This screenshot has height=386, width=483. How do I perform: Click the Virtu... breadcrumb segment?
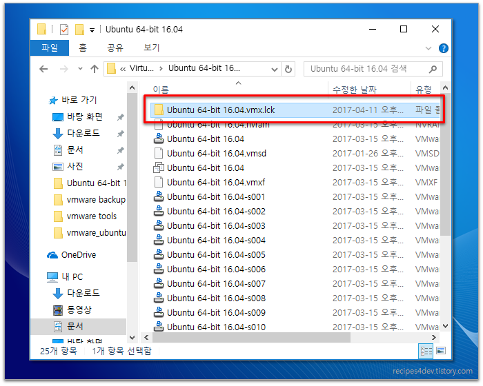(141, 68)
